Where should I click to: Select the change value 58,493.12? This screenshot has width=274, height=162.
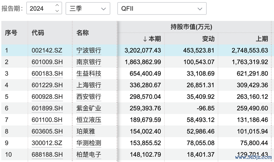click(201, 120)
